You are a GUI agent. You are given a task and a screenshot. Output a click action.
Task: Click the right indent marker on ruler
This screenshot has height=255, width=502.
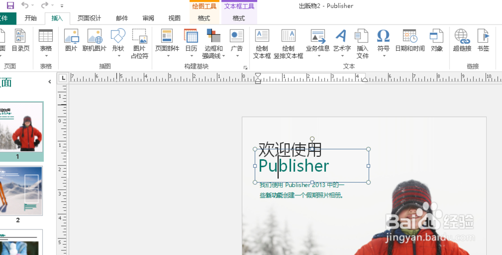(x=364, y=79)
